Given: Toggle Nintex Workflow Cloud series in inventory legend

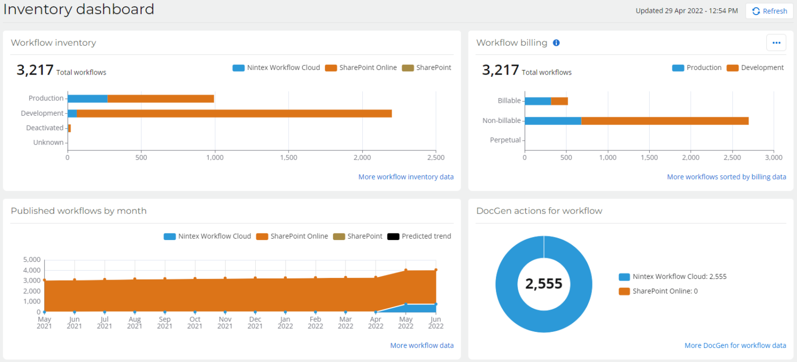Looking at the screenshot, I should click(238, 67).
